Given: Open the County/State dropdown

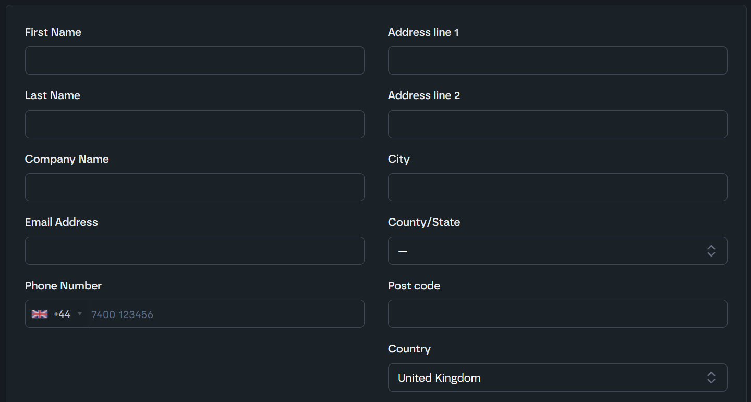Looking at the screenshot, I should tap(548, 251).
